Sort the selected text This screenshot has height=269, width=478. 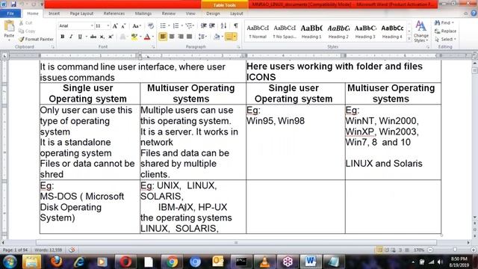[x=224, y=26]
